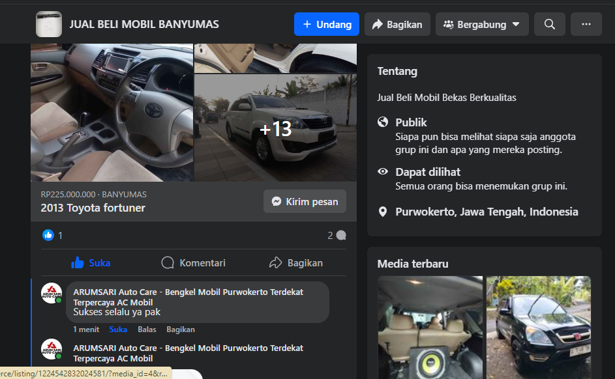
Task: Open the group search magnifier icon
Action: [x=550, y=24]
